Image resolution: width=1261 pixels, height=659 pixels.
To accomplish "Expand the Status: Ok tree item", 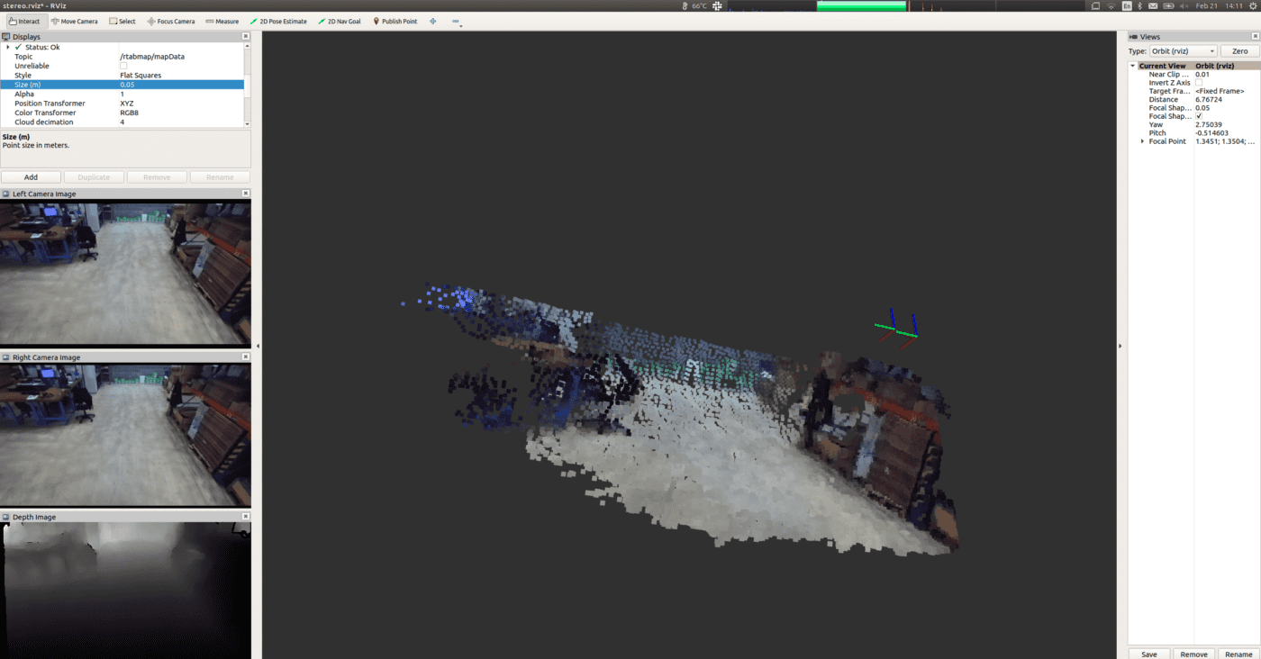I will coord(10,47).
